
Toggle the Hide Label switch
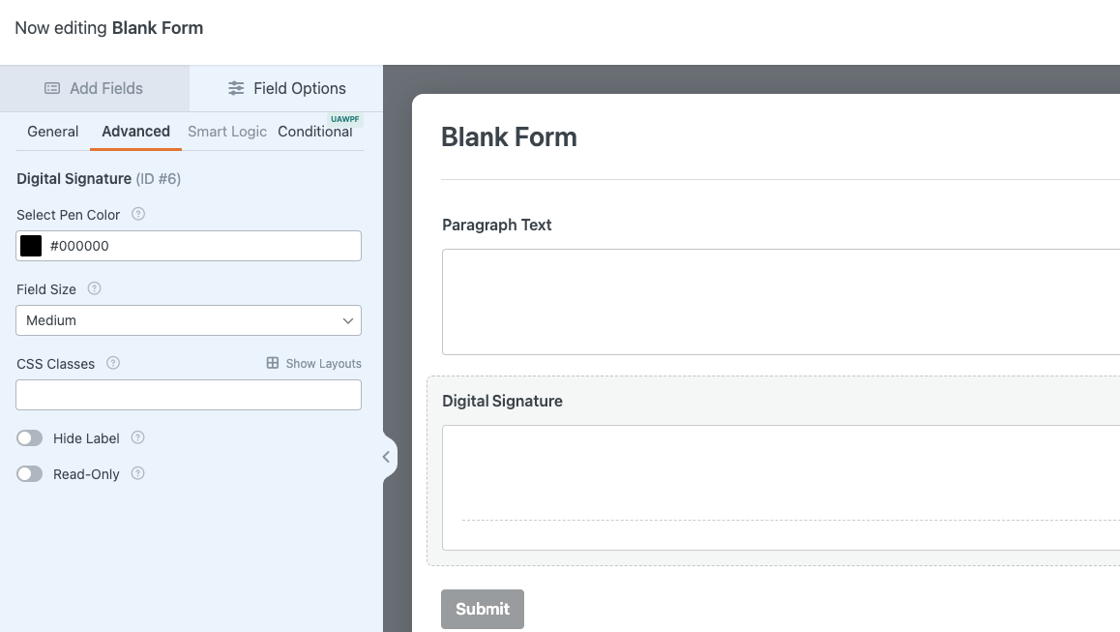pyautogui.click(x=30, y=438)
